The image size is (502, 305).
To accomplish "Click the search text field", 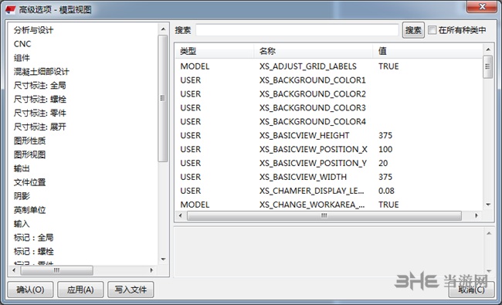I will tap(297, 30).
